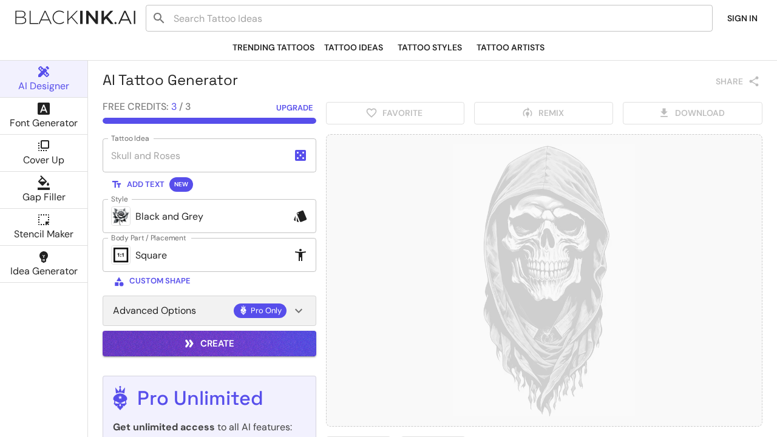Switch to the Tattoo Styles tab
Screen dimensions: 777x437
[x=429, y=47]
